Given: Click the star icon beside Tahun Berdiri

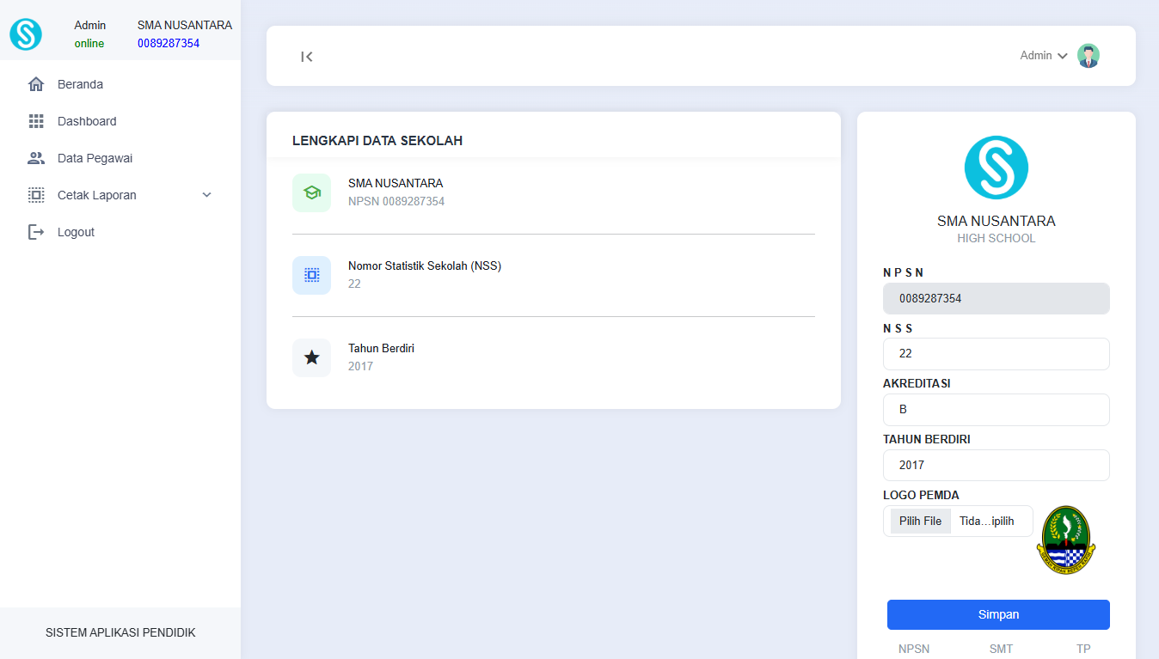Looking at the screenshot, I should (x=311, y=357).
